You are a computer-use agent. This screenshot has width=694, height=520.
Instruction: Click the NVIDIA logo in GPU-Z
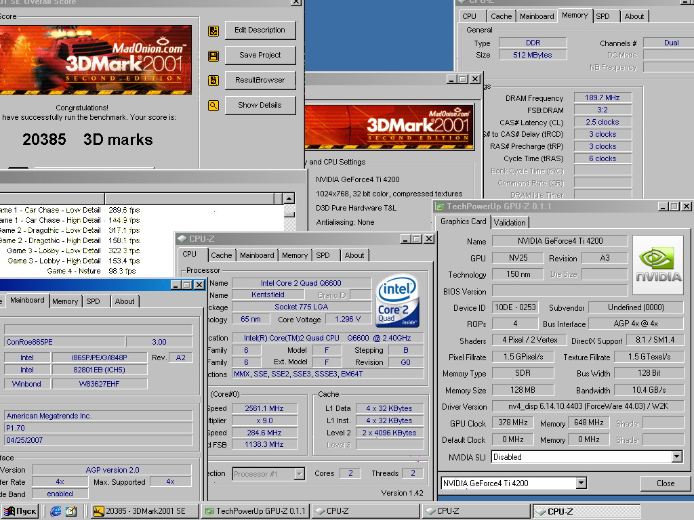coord(658,265)
